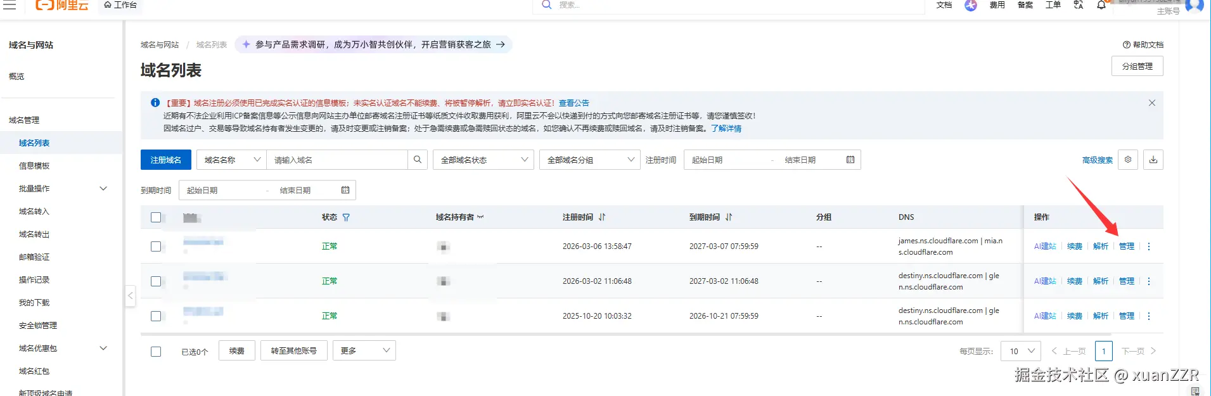This screenshot has height=396, width=1211.
Task: Open more actions for 2025-10-20 registered row
Action: coord(1149,316)
